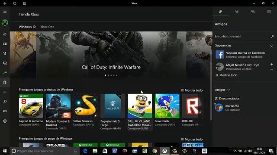Open GRU, MI VILLANO FAVORITO Minions tile
The width and height of the screenshot is (277, 155).
[140, 112]
